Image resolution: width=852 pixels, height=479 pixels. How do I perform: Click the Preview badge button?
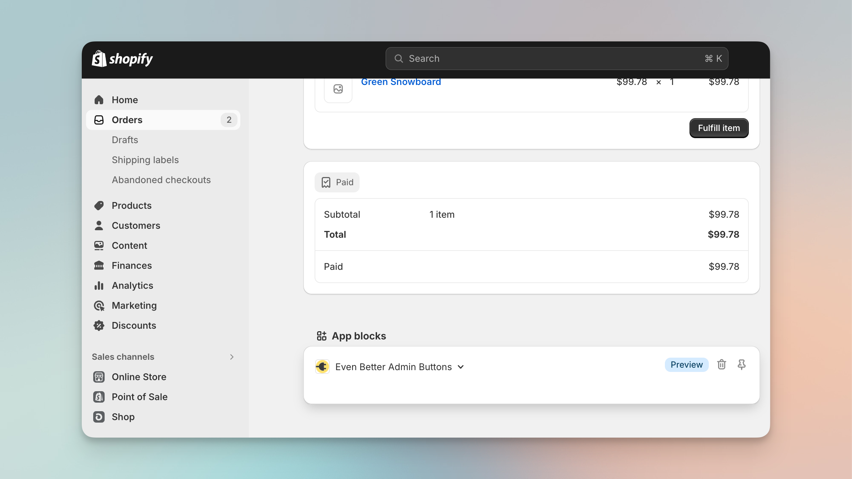pos(686,365)
